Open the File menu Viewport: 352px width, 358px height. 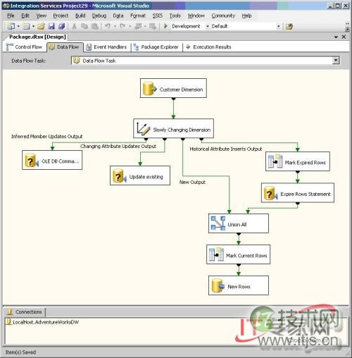[x=11, y=16]
